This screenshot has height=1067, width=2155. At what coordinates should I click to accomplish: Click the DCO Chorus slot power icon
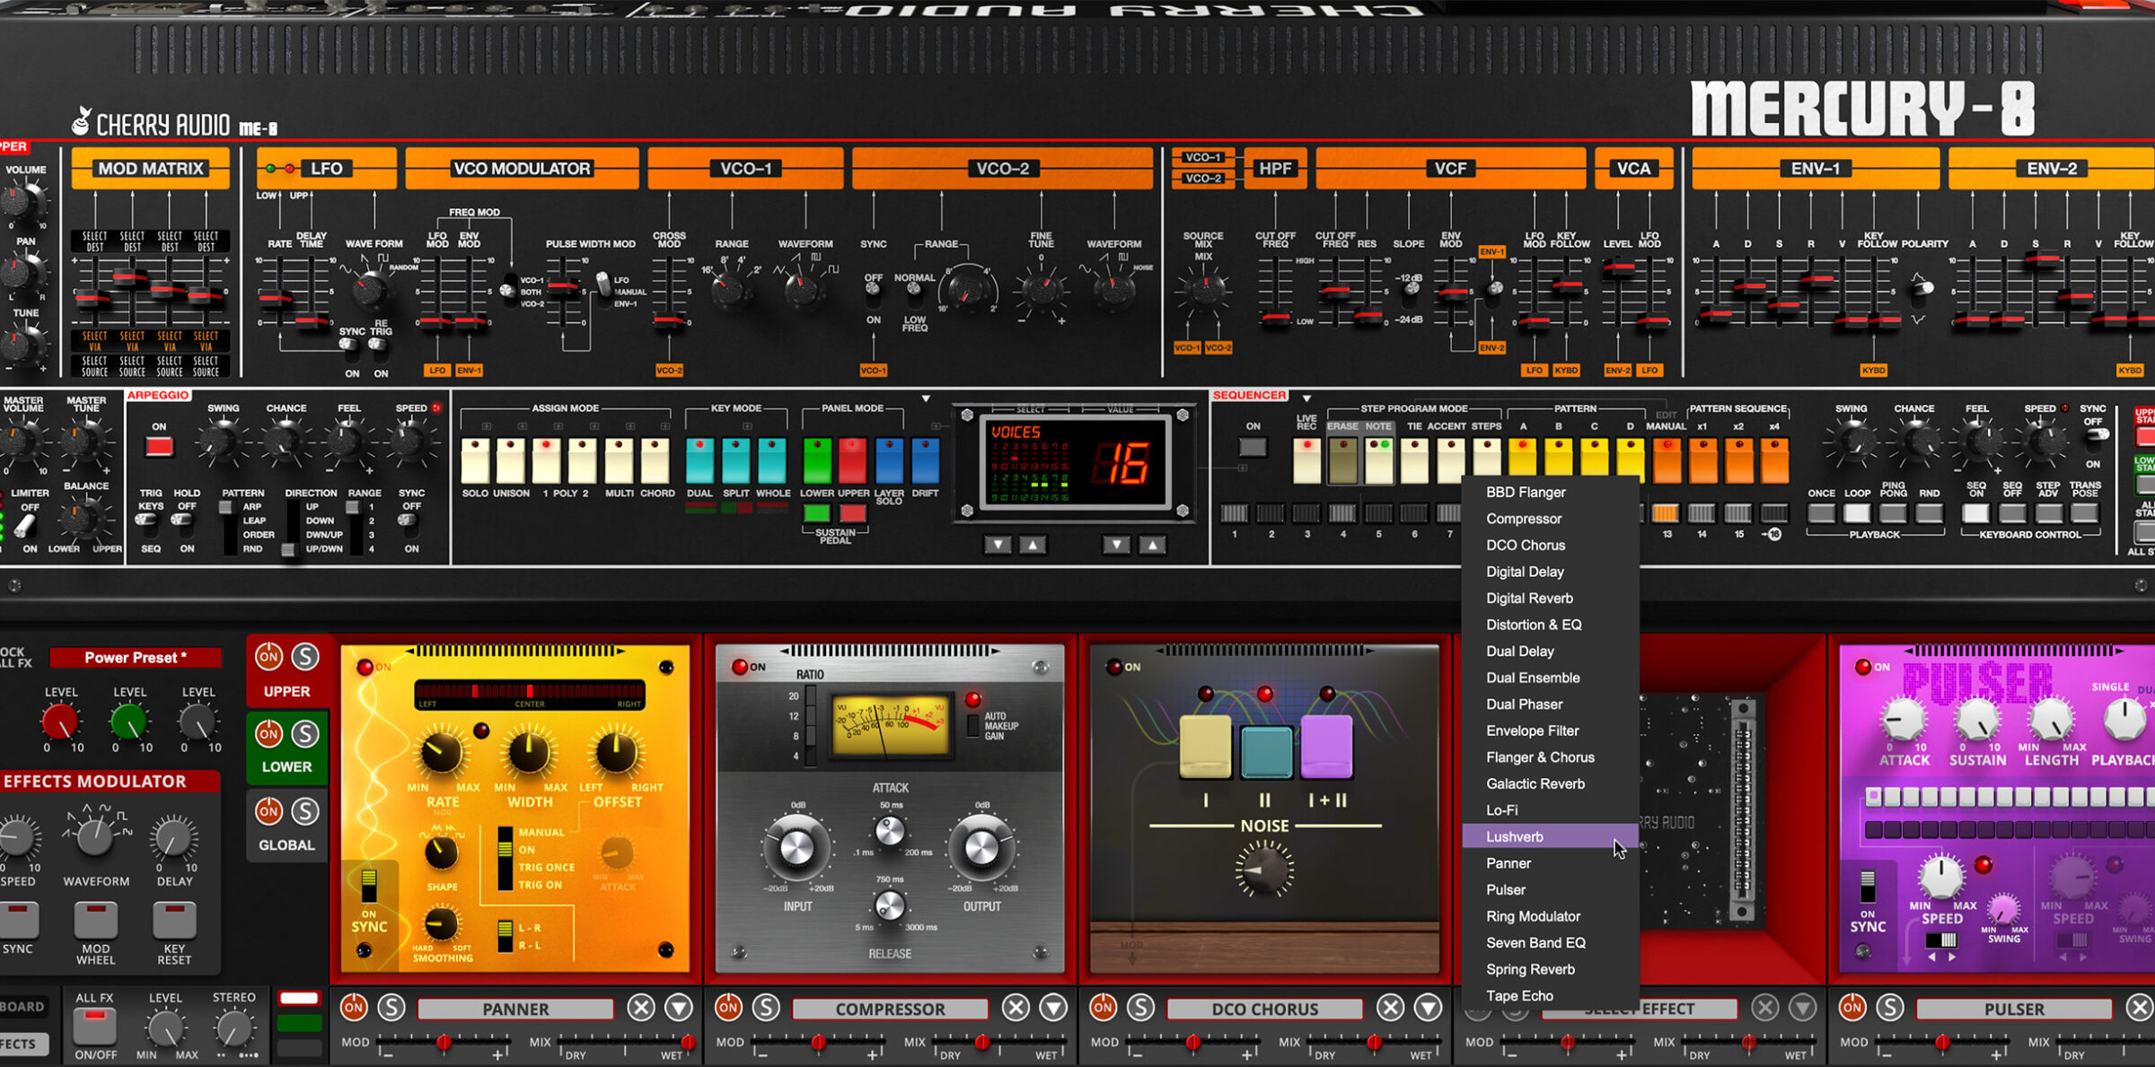point(1103,1008)
